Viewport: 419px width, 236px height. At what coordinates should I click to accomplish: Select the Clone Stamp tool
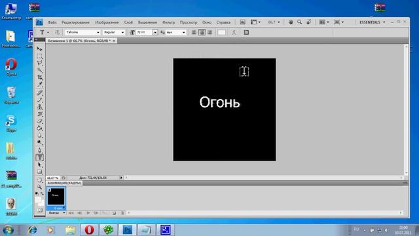pyautogui.click(x=39, y=107)
